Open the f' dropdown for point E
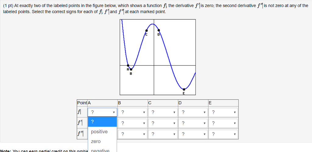 223,123
